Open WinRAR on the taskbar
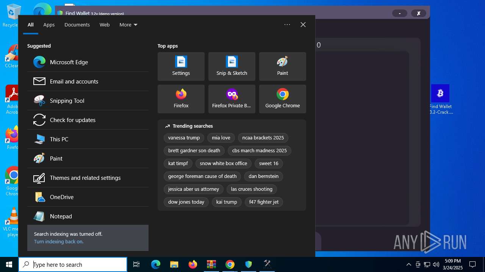The width and height of the screenshot is (485, 272). (x=211, y=264)
